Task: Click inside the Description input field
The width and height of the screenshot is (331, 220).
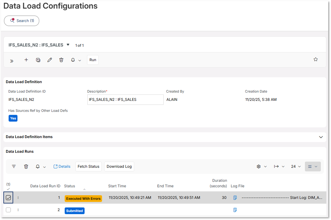Action: 125,99
